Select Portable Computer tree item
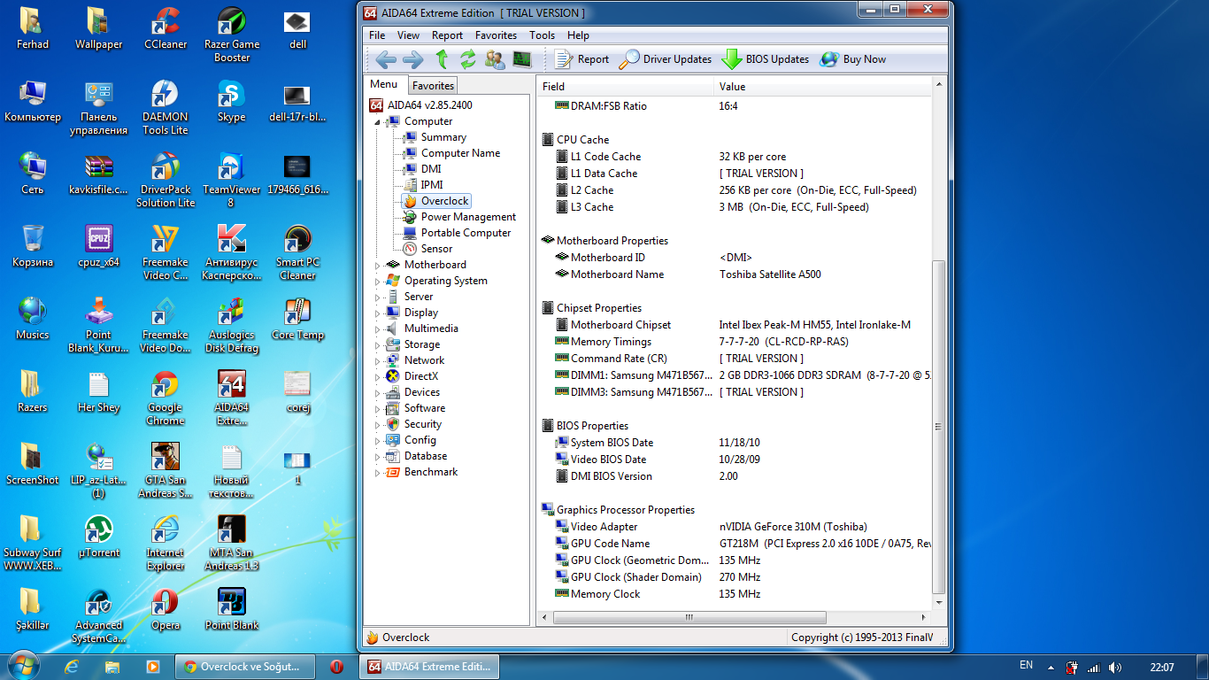 coord(466,233)
